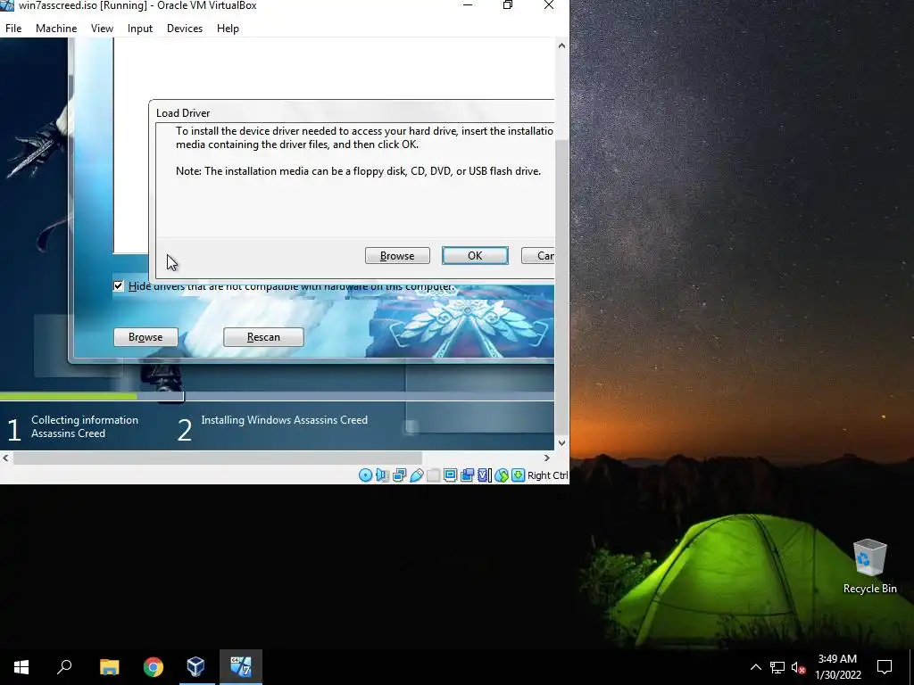Select the running win7asscreed VM taskbar icon

point(241,667)
